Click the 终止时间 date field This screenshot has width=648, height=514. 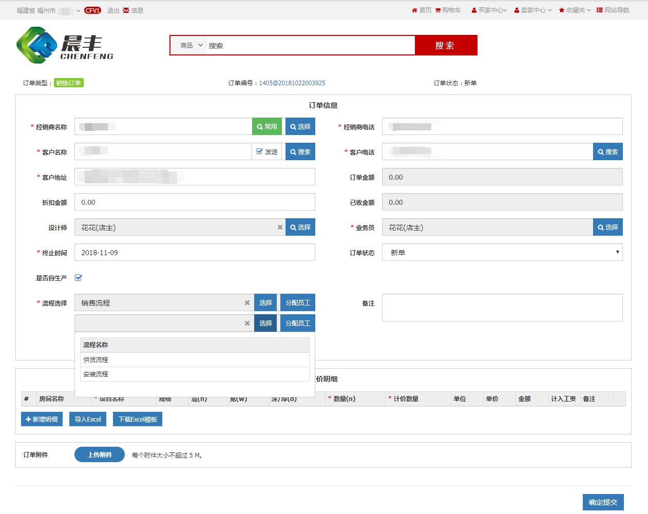click(x=195, y=253)
